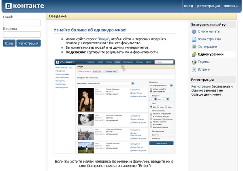Open the soccer ball icon for "Группы"
The height and width of the screenshot is (171, 243).
(x=194, y=62)
